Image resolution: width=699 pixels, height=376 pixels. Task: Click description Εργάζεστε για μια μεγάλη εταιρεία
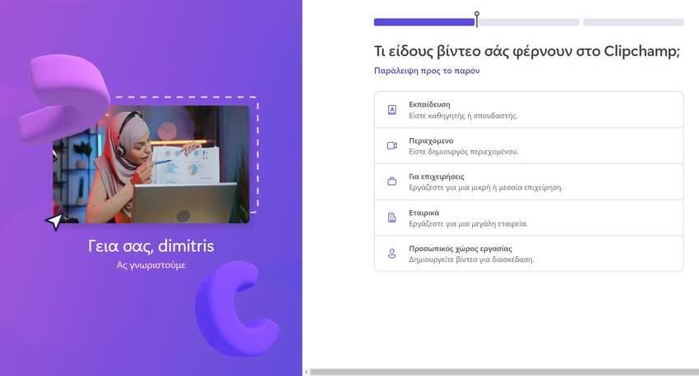pyautogui.click(x=468, y=224)
